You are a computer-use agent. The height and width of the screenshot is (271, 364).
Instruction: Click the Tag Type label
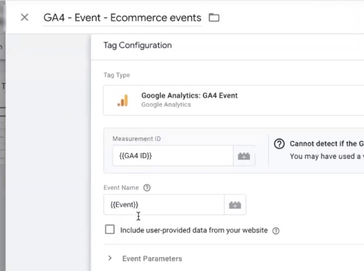coord(117,75)
